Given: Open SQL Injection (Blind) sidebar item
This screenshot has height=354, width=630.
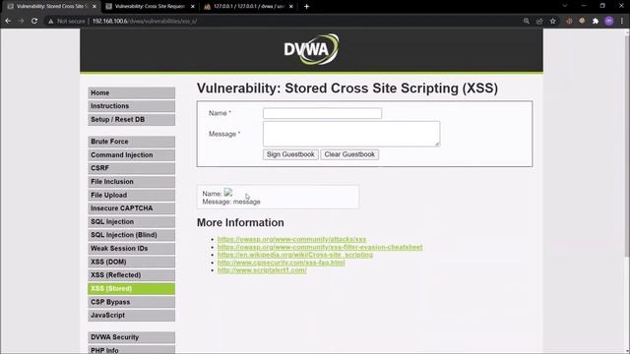Looking at the screenshot, I should (x=131, y=235).
